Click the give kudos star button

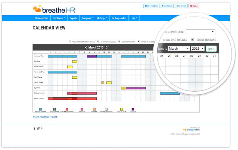[x=167, y=6]
